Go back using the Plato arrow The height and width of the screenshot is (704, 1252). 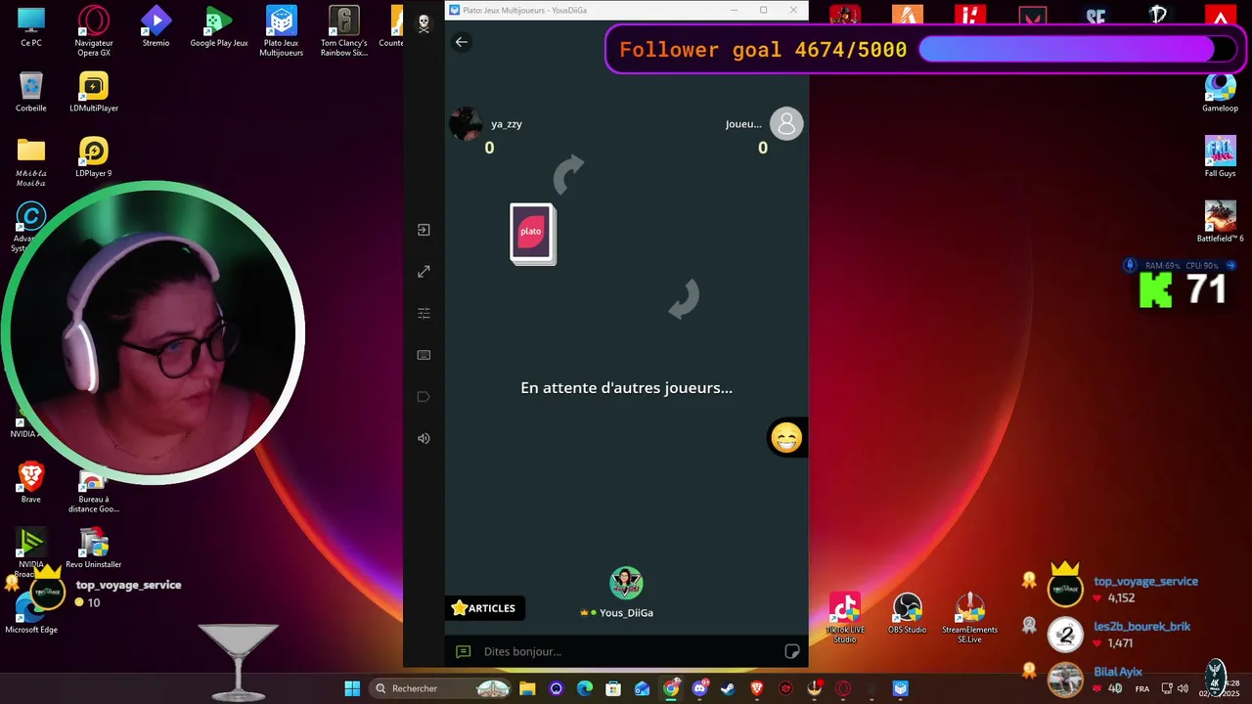(x=462, y=42)
